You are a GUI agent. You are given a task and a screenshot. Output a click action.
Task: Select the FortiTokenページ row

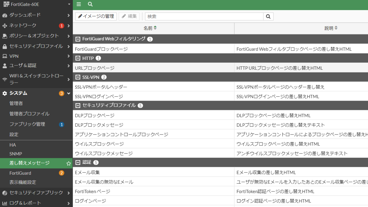coord(220,191)
